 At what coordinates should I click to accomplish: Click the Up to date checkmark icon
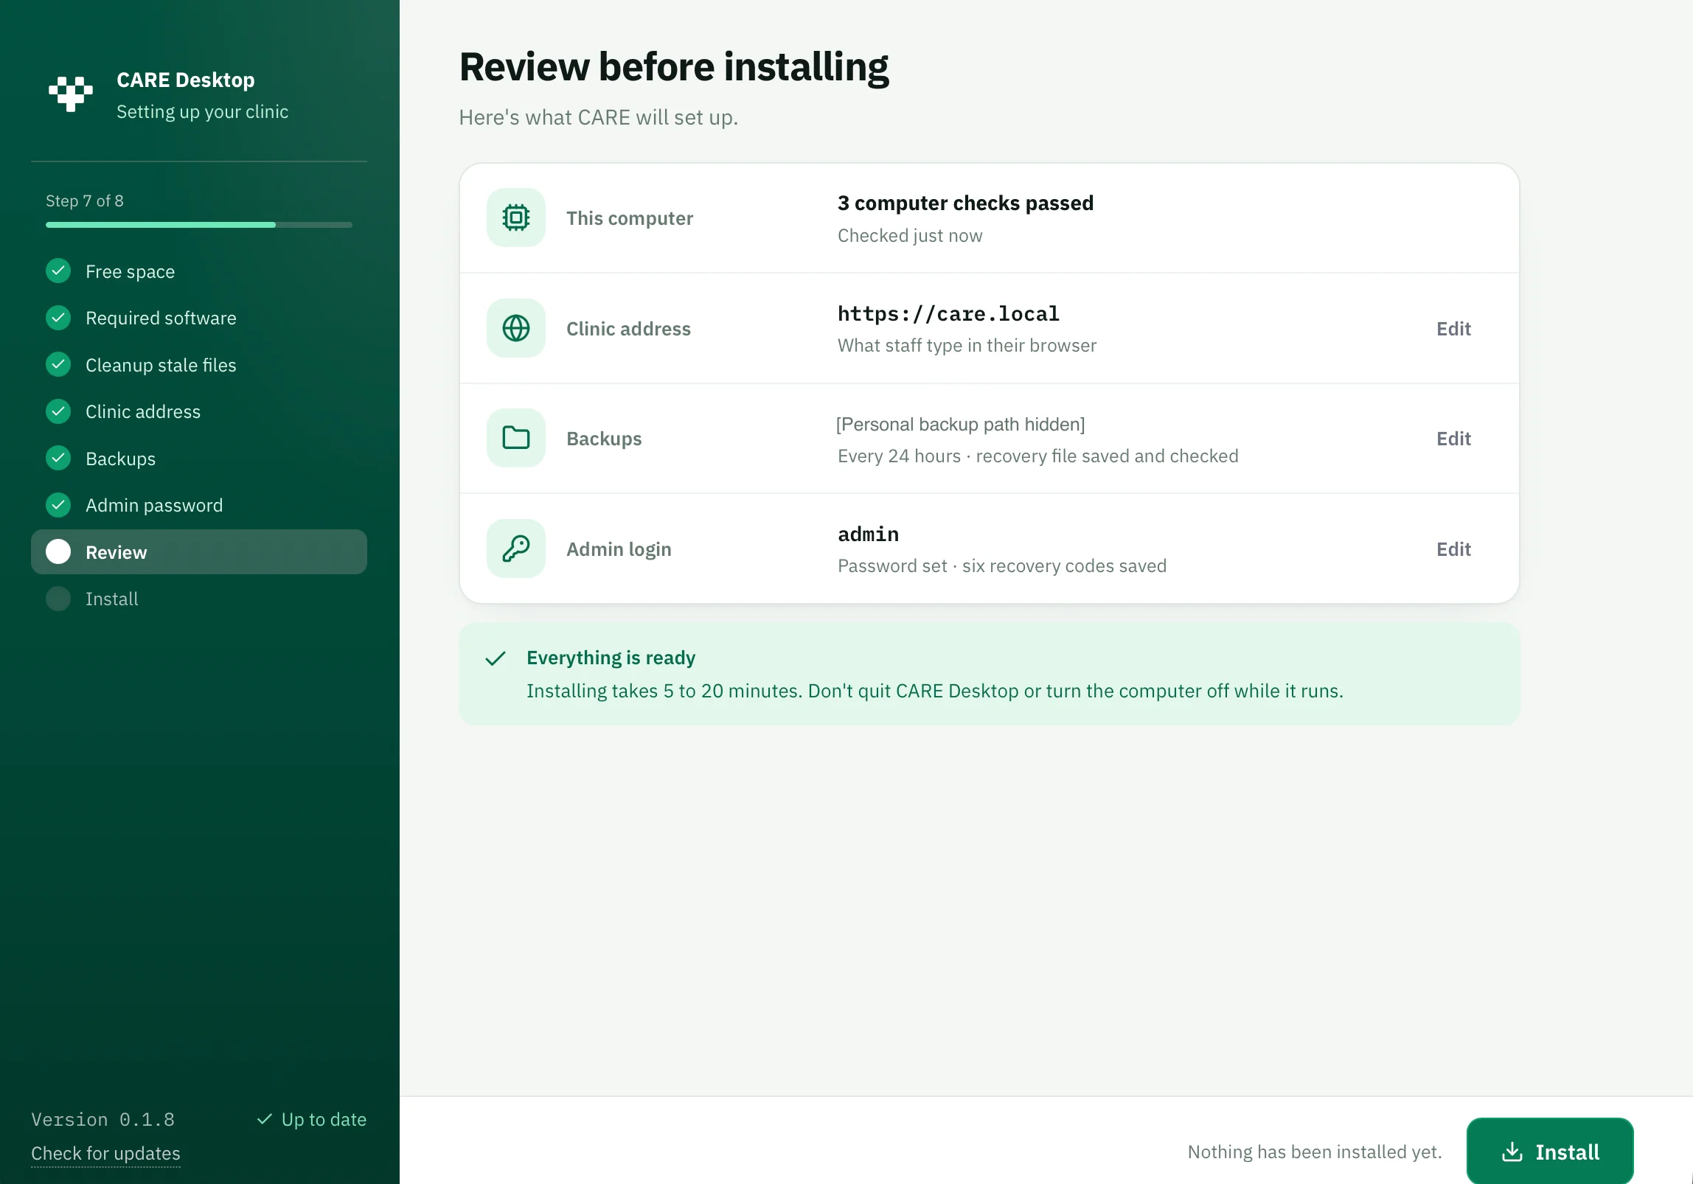[x=265, y=1119]
